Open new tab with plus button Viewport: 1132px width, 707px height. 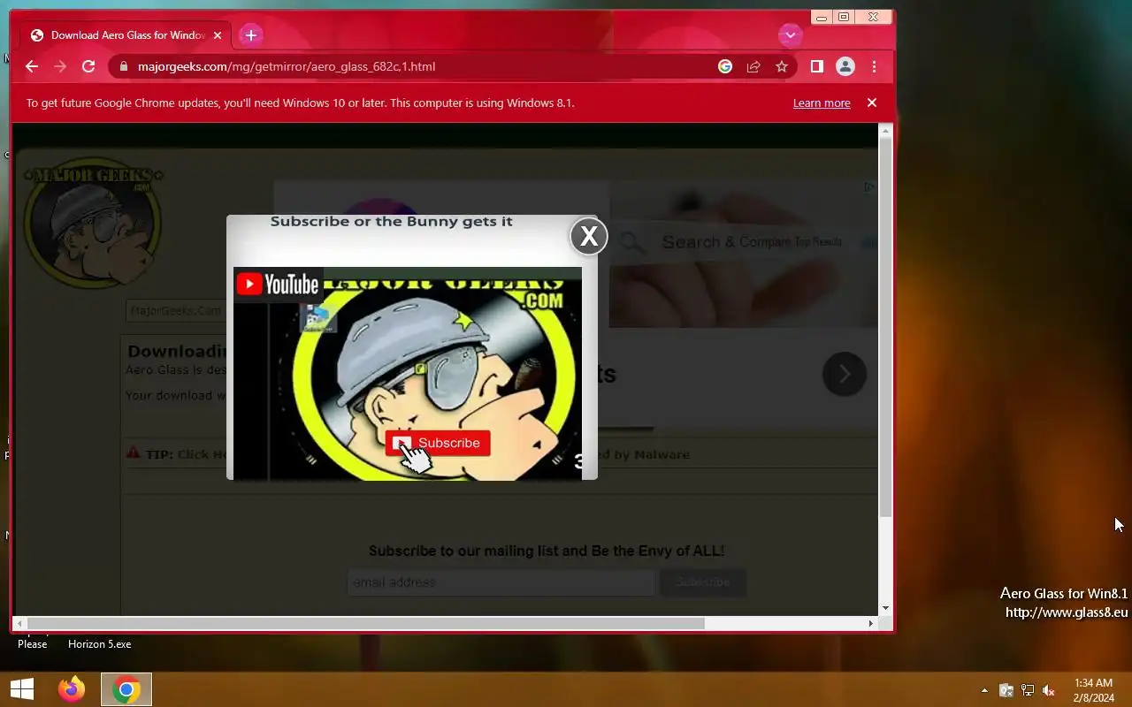click(251, 35)
